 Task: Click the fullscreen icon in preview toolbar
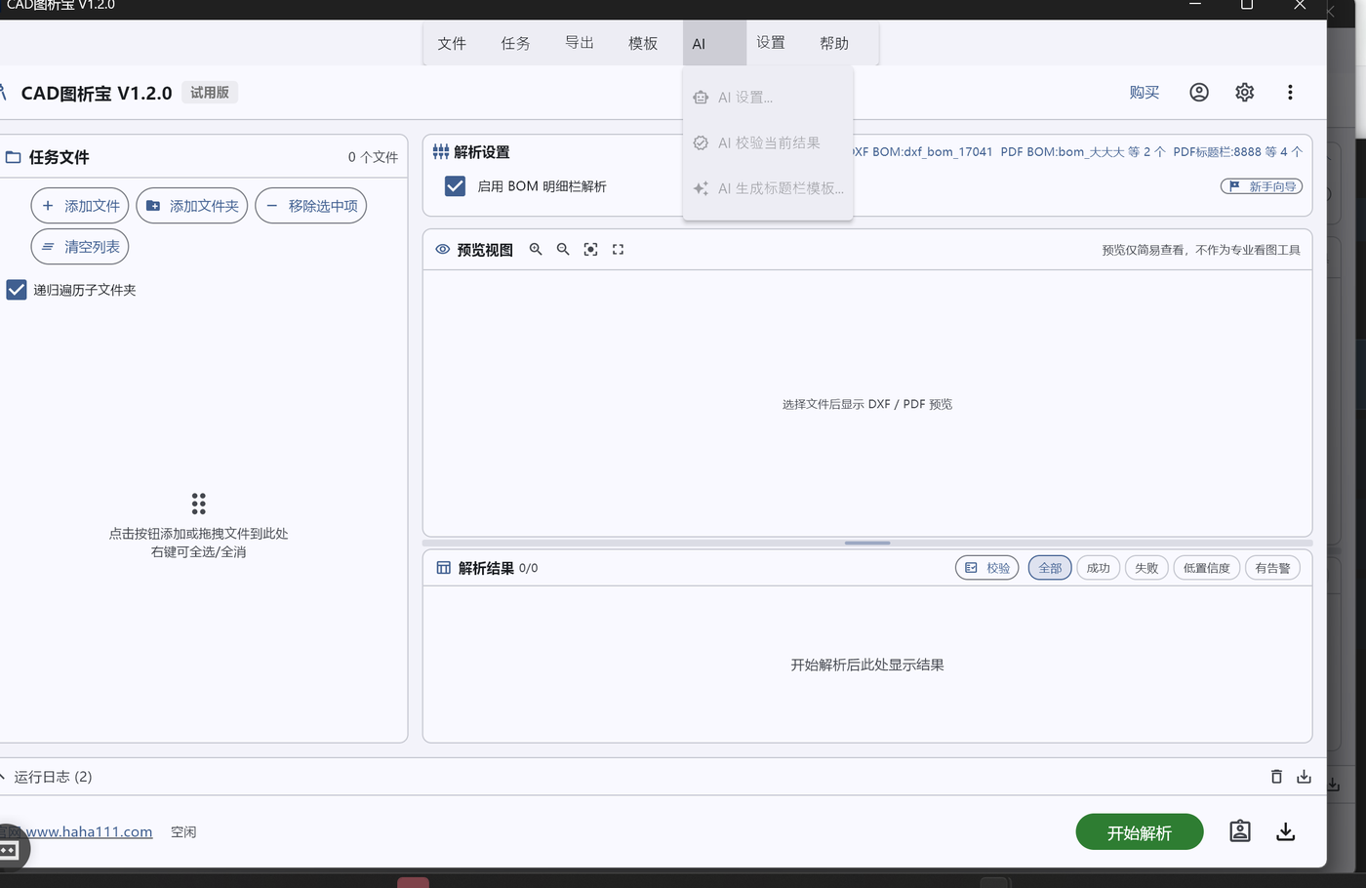coord(618,250)
